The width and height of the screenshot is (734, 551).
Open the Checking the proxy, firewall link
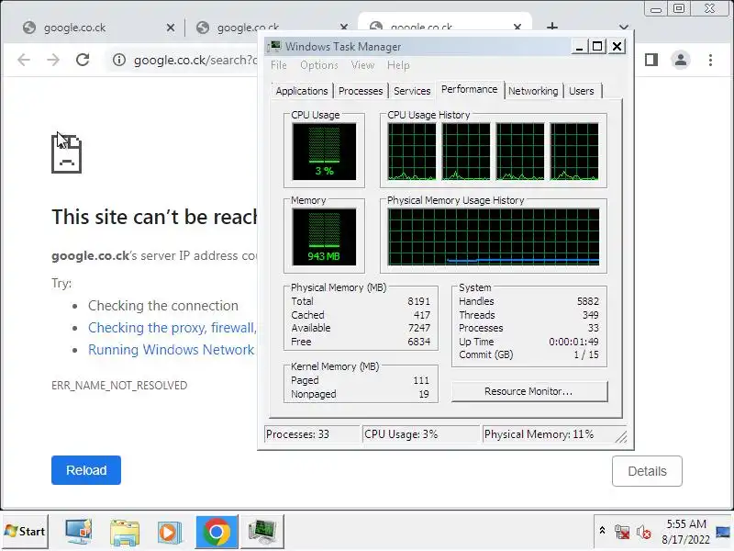[172, 328]
